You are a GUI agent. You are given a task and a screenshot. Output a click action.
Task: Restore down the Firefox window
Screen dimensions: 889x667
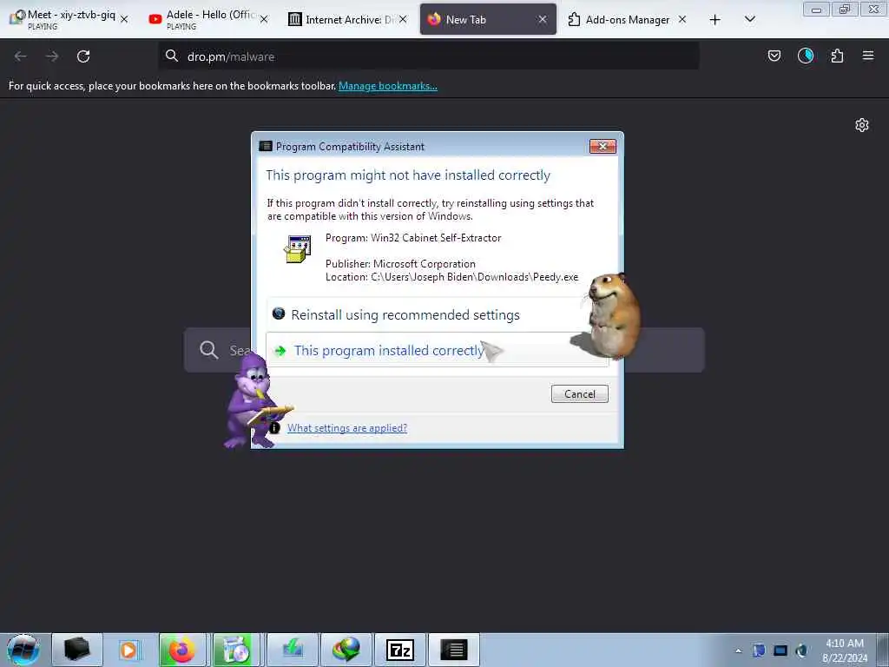(845, 9)
